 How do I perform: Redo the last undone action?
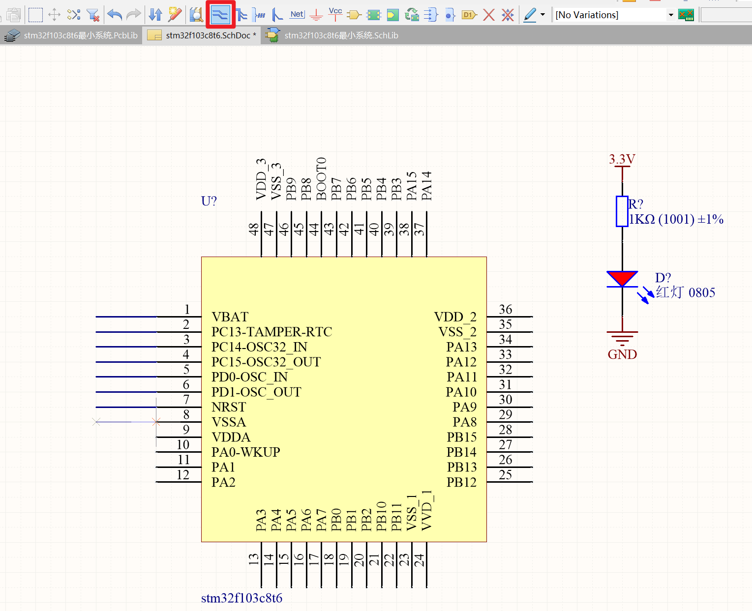pos(134,15)
